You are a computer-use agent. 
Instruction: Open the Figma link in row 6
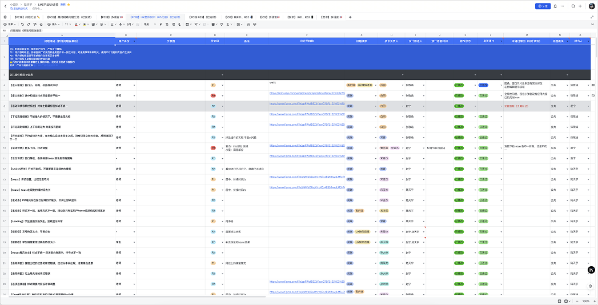click(x=307, y=103)
